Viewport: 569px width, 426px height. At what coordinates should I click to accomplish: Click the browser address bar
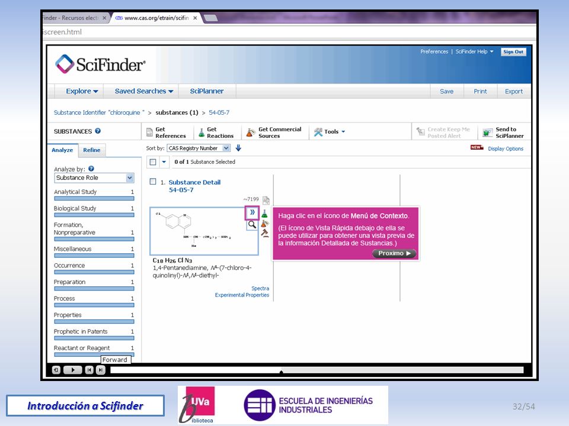click(289, 32)
